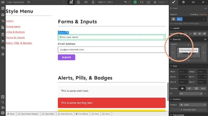Set overflow to Auto

pyautogui.click(x=203, y=88)
